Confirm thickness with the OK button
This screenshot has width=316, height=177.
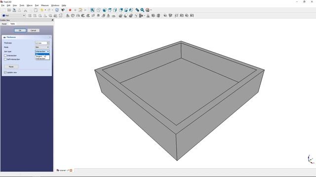(x=20, y=30)
